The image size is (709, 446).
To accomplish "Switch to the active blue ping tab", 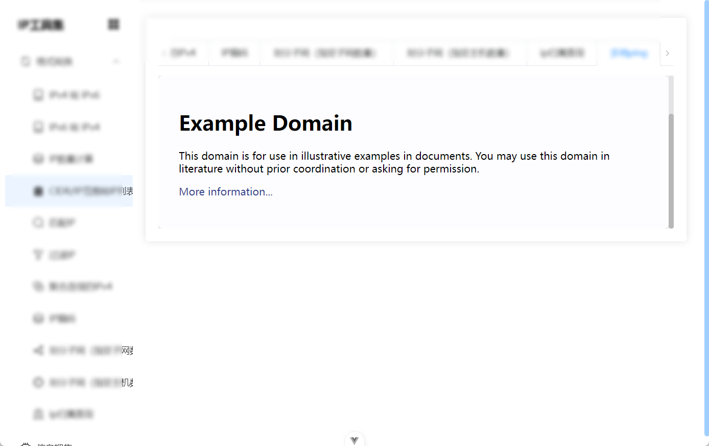I will point(629,53).
